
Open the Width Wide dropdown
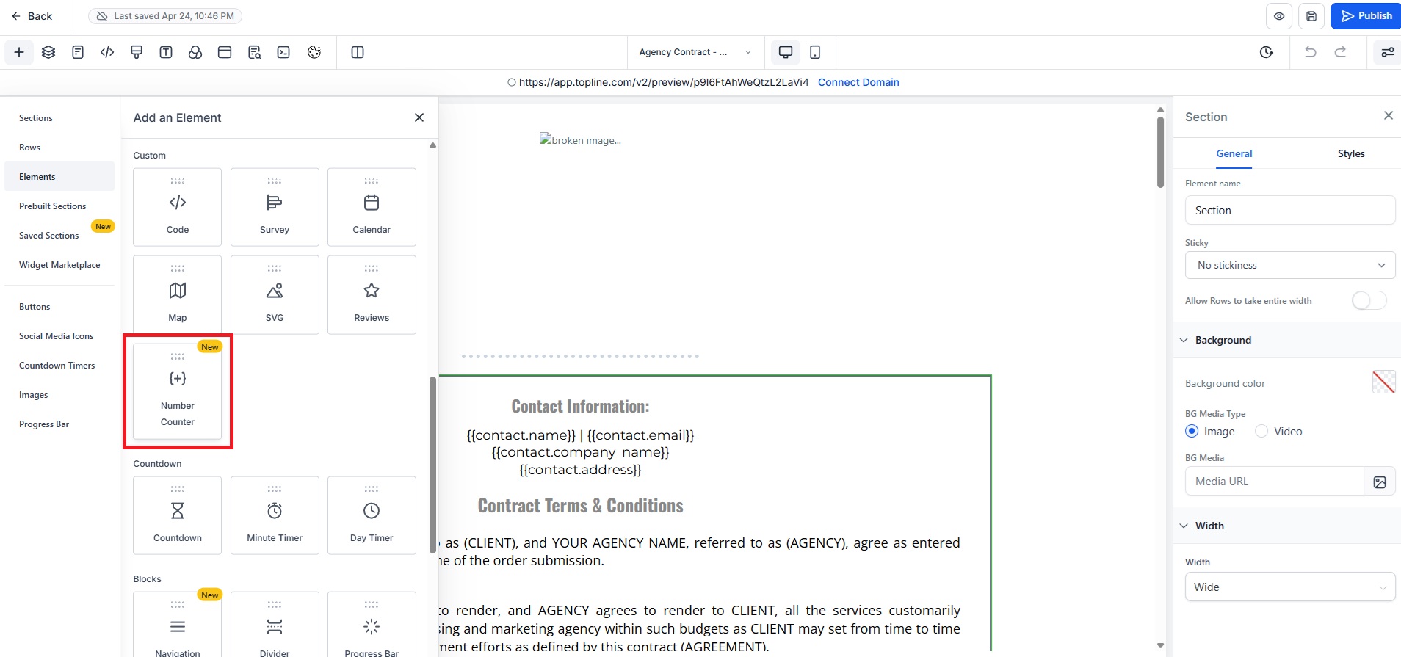[x=1290, y=587]
